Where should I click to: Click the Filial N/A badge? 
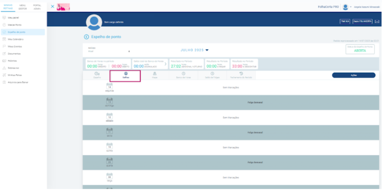345,22
